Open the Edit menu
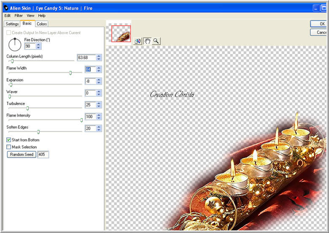 point(7,16)
